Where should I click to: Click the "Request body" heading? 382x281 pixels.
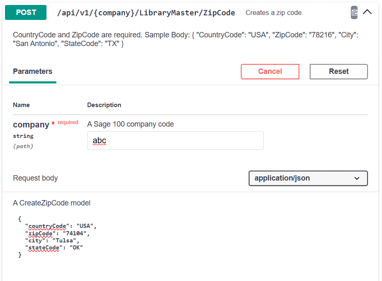coord(35,178)
